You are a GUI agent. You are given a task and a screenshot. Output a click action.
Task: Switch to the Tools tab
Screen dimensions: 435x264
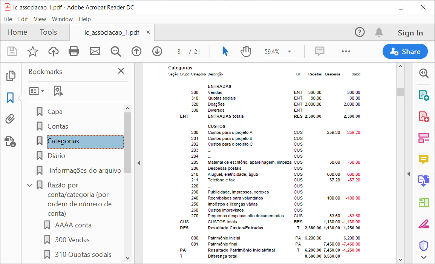click(48, 32)
